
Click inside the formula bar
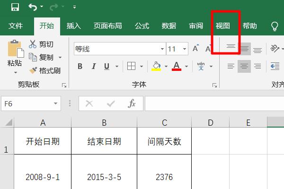point(214,103)
